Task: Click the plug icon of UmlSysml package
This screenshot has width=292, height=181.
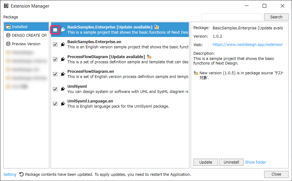Action: coord(63,89)
